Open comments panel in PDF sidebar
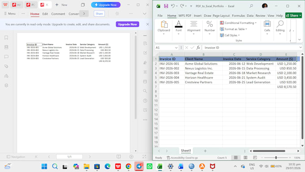Screen dimensions: 305x172 (x=6, y=57)
